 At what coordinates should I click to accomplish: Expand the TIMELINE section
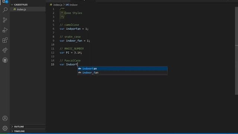28,131
